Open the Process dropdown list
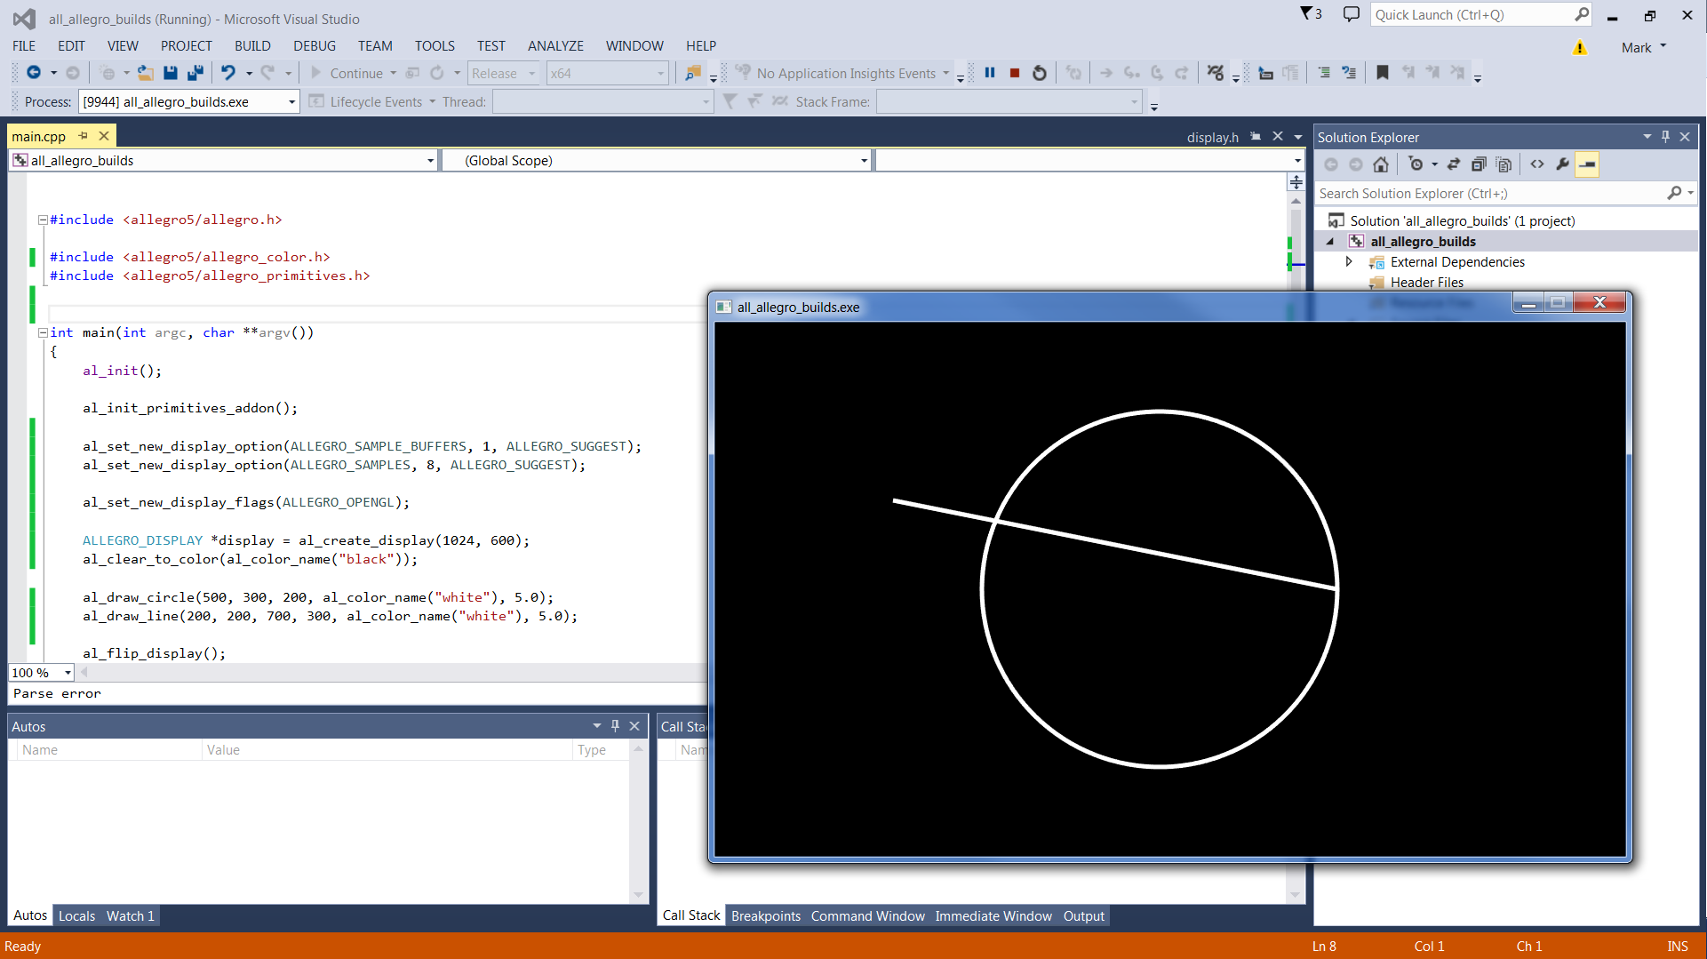The height and width of the screenshot is (959, 1707). [291, 102]
